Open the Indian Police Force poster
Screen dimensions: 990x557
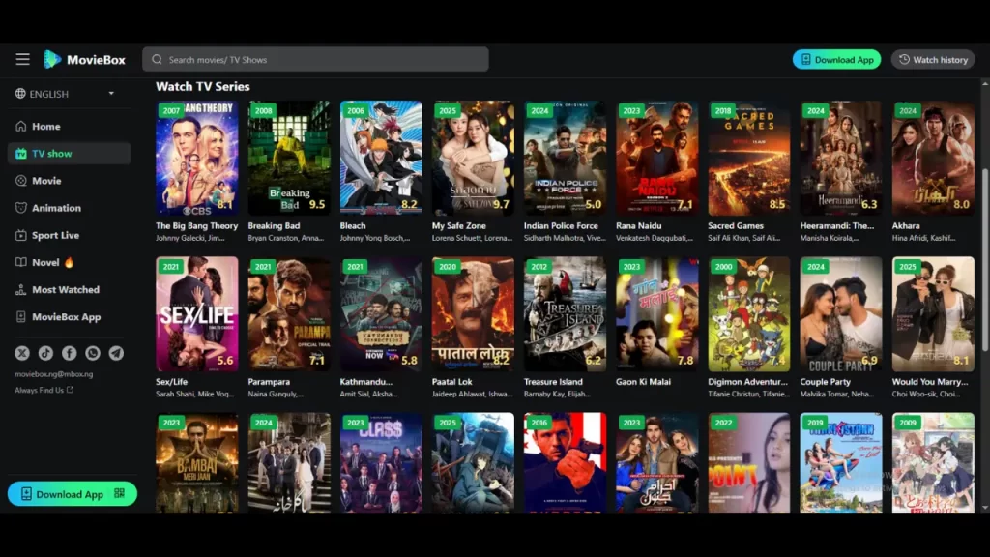click(565, 158)
